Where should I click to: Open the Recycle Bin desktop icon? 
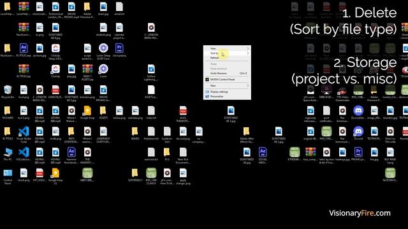[x=8, y=92]
